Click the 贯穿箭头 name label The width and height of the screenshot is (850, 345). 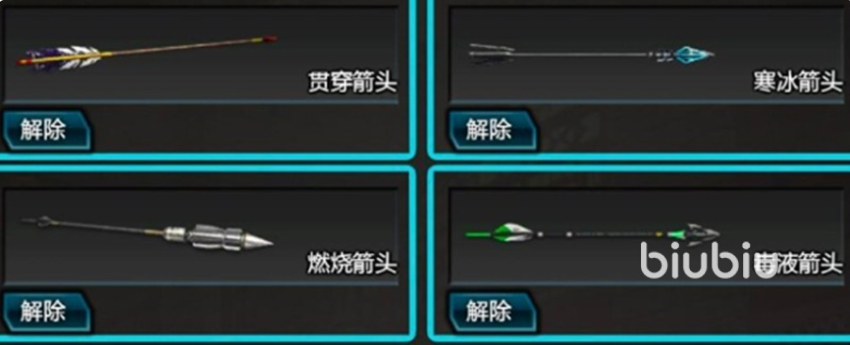tap(352, 83)
